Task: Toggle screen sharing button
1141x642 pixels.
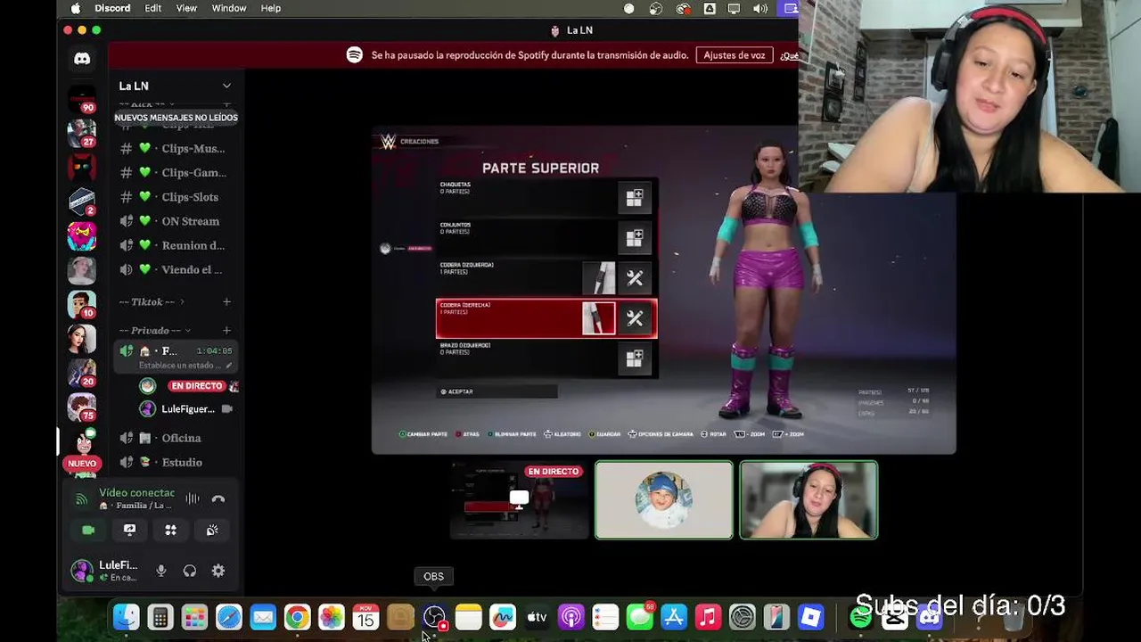Action: [x=129, y=530]
